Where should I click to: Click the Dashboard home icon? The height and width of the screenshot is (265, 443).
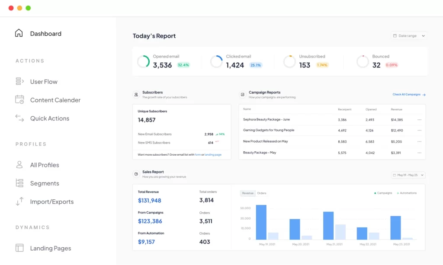click(x=19, y=33)
